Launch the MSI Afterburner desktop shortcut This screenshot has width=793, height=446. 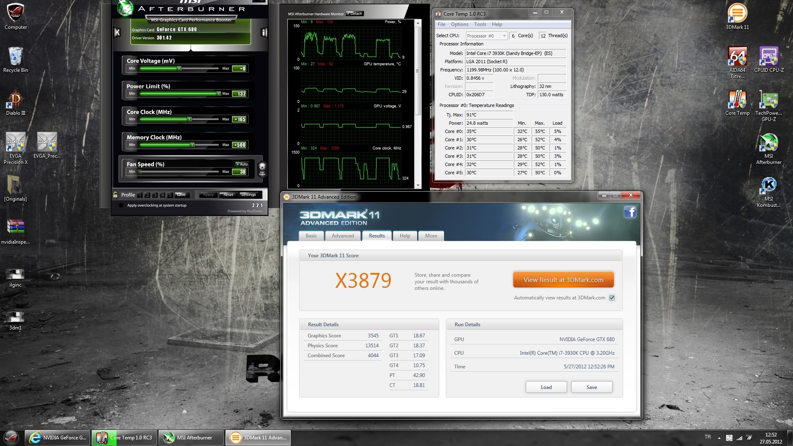point(769,149)
